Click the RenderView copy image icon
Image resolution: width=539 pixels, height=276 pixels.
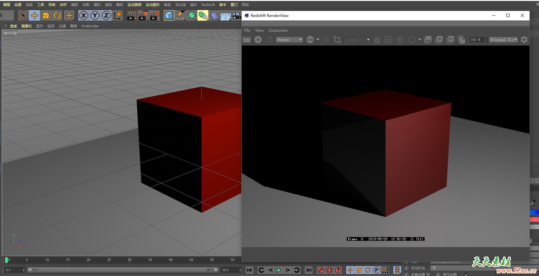(461, 40)
